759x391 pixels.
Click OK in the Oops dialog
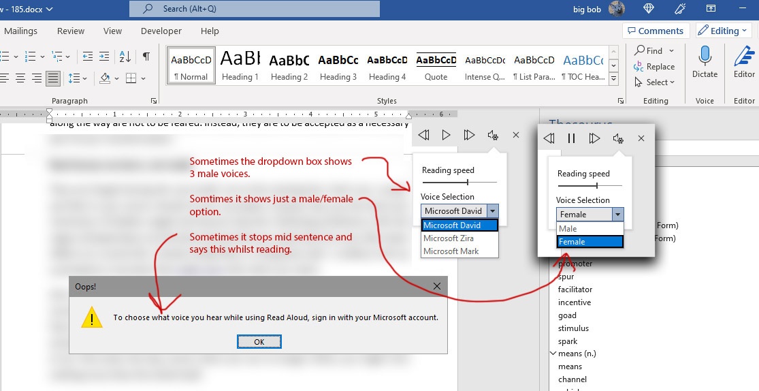click(259, 341)
